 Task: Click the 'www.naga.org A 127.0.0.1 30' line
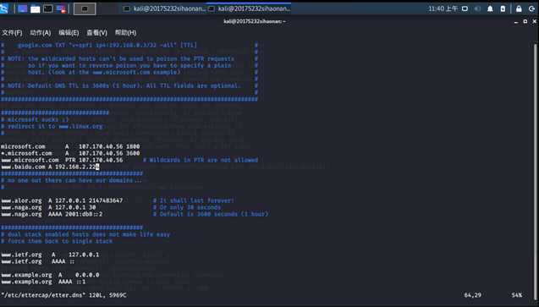point(48,207)
